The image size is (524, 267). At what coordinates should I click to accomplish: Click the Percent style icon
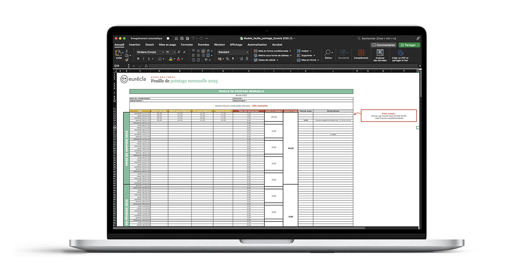point(227,59)
